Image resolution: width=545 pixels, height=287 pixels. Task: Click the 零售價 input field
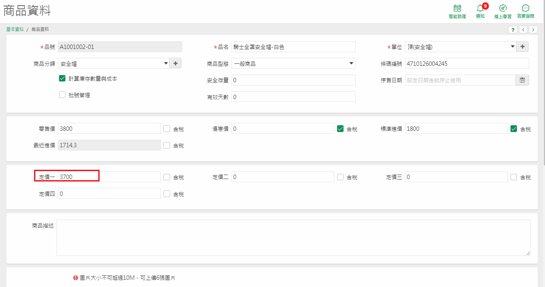pyautogui.click(x=109, y=129)
